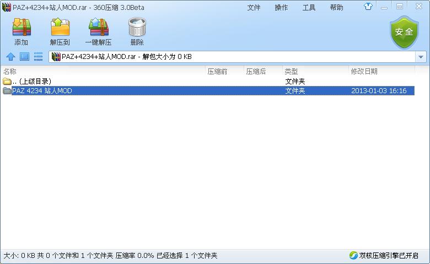Screen dimensions: 430x264
Task: Click the status bar size summary text
Action: [110, 256]
